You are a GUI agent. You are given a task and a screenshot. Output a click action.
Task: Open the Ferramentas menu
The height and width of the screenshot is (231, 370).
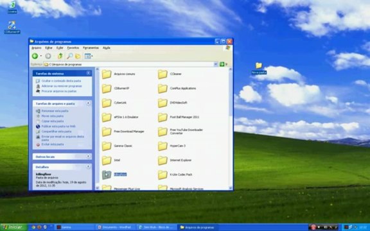(91, 48)
